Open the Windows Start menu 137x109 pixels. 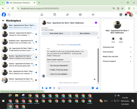(3, 101)
